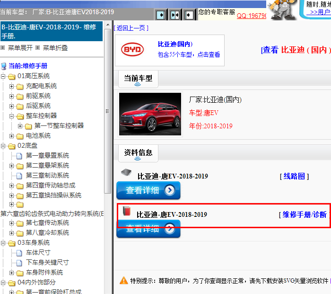Screen dimensions: 331x294
Task: Click the pane splitter grip handle
Action: [108, 111]
